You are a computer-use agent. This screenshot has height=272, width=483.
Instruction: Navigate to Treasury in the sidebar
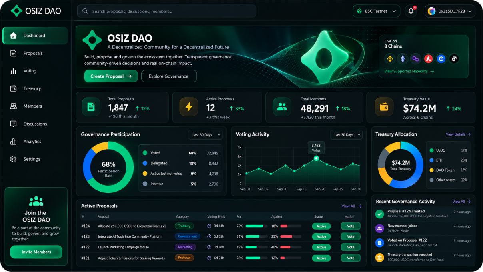coord(35,88)
